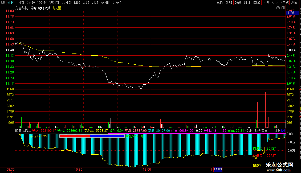
Task: Click the 13:00 time axis label
Action: tap(147, 170)
